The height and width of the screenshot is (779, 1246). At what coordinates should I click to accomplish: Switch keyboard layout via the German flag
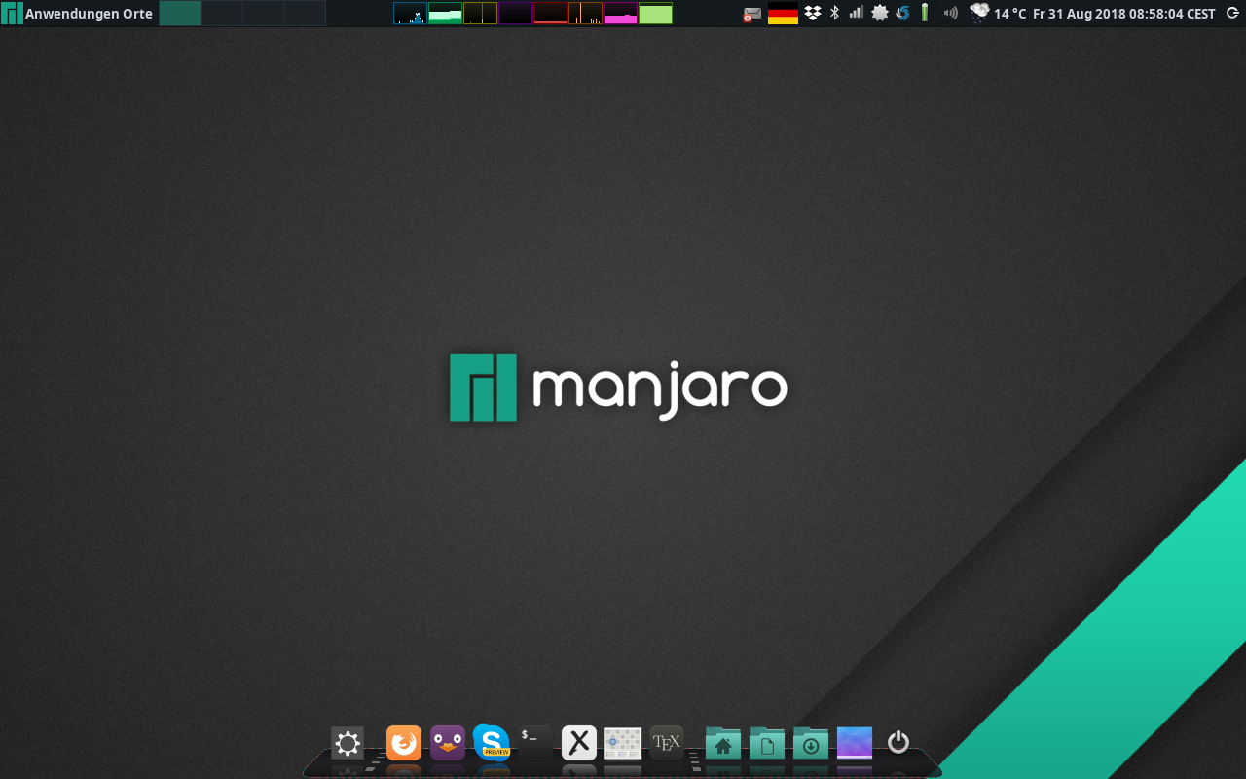[x=782, y=13]
